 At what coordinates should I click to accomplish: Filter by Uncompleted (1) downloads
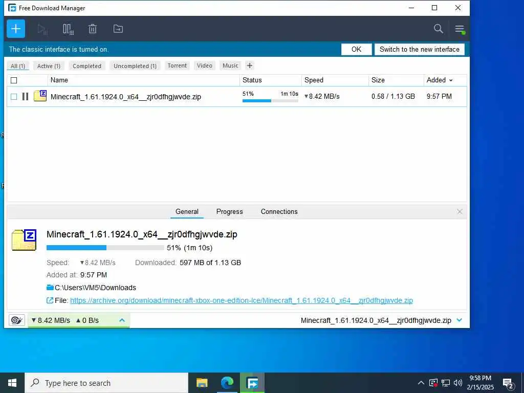coord(135,66)
